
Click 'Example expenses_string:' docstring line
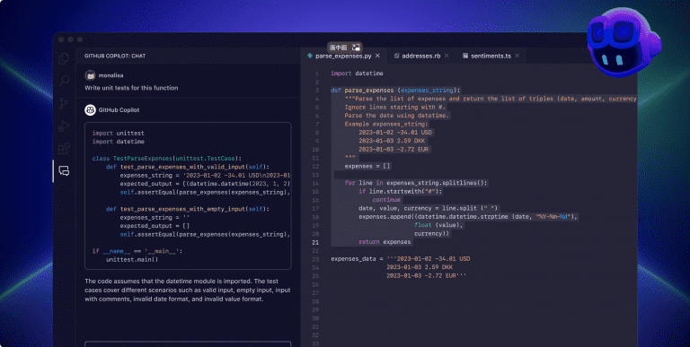(386, 124)
